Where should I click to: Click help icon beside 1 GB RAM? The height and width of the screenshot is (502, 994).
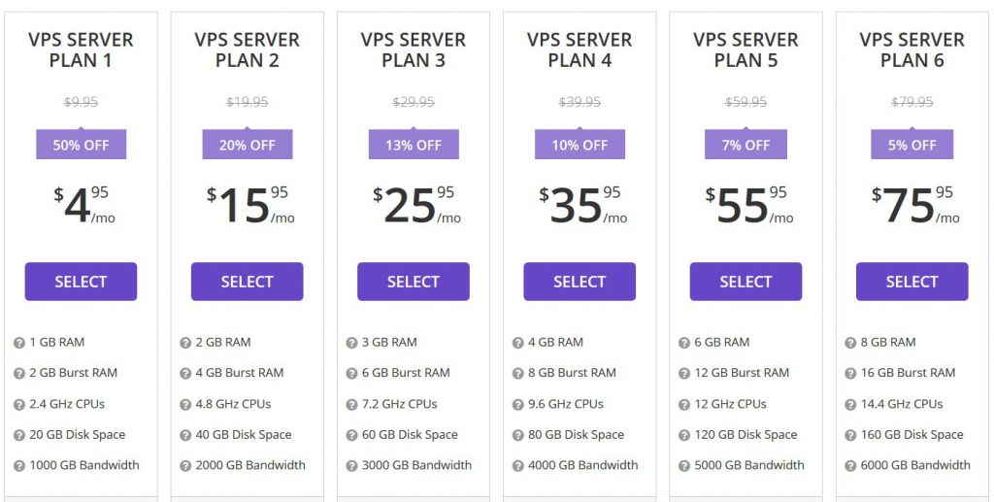pos(19,343)
